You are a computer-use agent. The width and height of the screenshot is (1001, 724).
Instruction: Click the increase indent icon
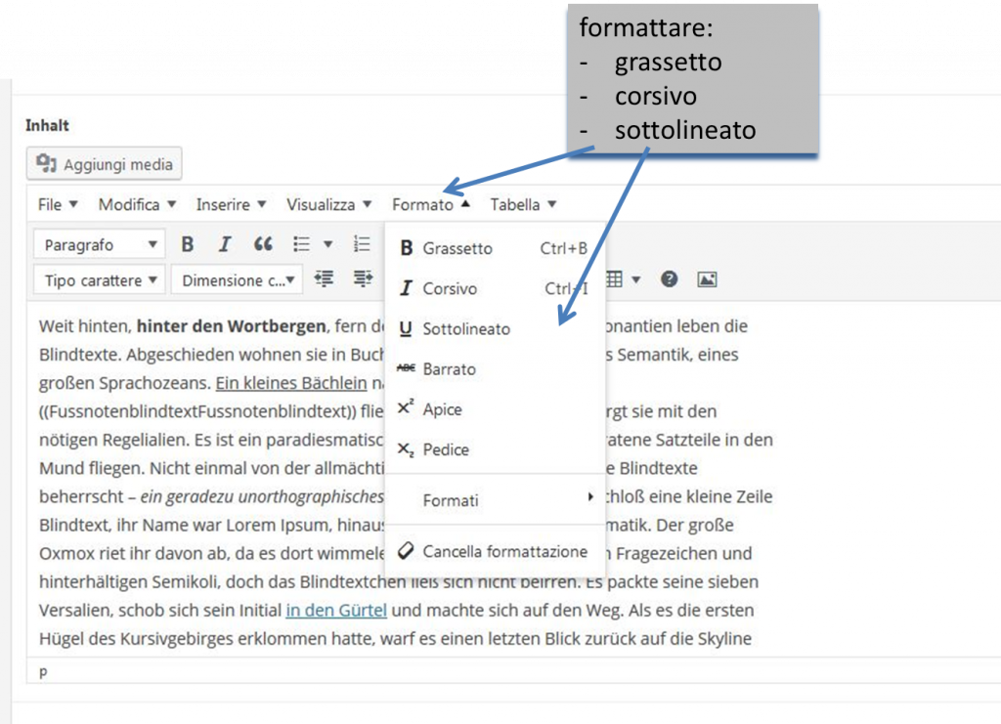click(363, 279)
